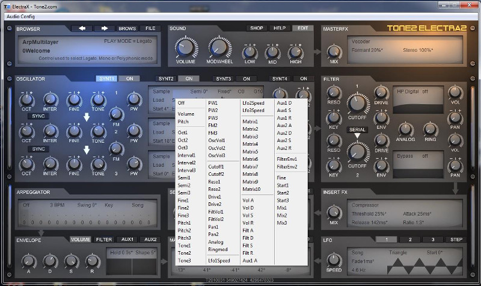The width and height of the screenshot is (481, 286).
Task: Select LFO 2 tab
Action: (x=410, y=239)
